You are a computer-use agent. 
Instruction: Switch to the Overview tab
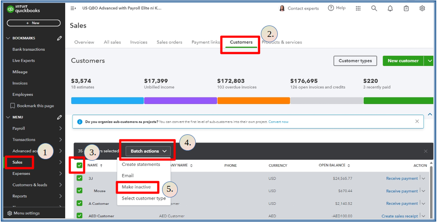coord(84,42)
